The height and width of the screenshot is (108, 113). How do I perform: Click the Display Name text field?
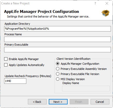pyautogui.click(x=86, y=88)
